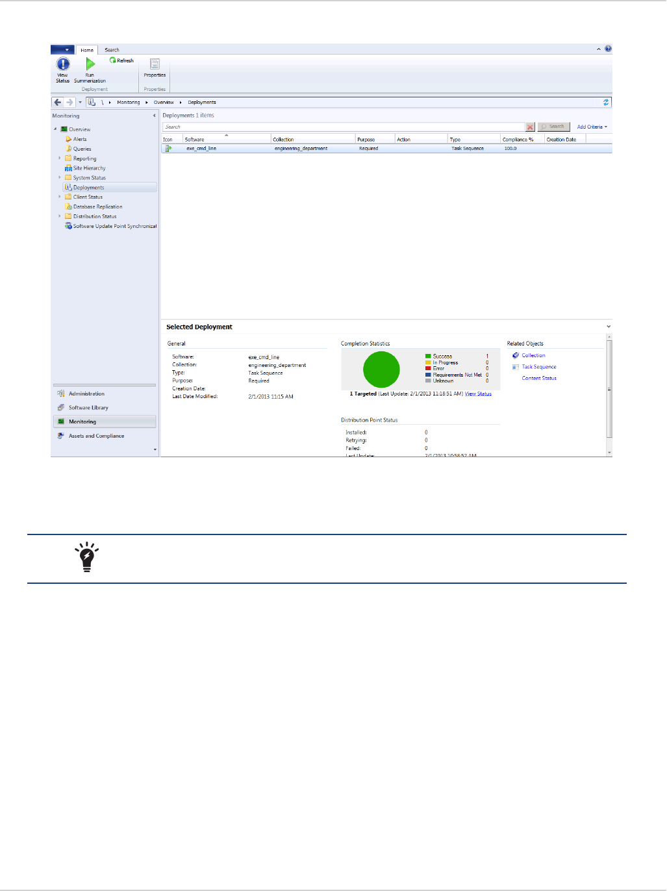
Task: Click in the deployments Search field
Action: tap(344, 127)
